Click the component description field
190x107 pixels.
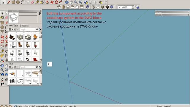(x=28, y=19)
